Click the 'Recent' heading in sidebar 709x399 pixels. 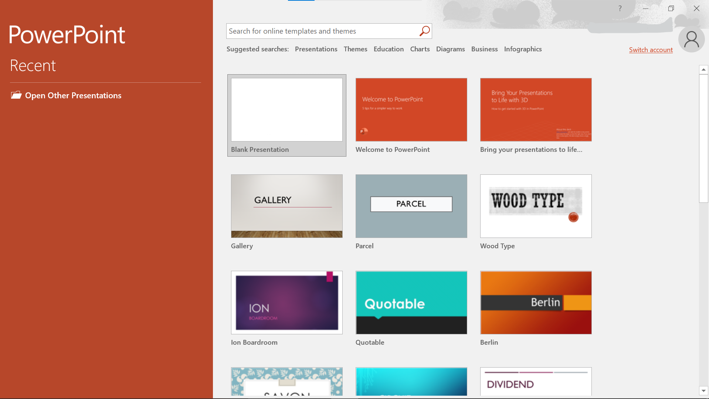pyautogui.click(x=33, y=66)
